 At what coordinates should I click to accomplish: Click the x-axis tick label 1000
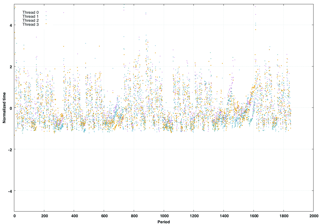pos(164,215)
